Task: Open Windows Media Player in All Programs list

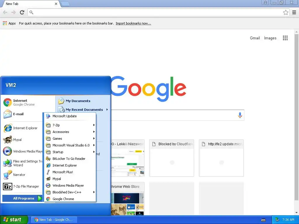Action: click(70, 185)
